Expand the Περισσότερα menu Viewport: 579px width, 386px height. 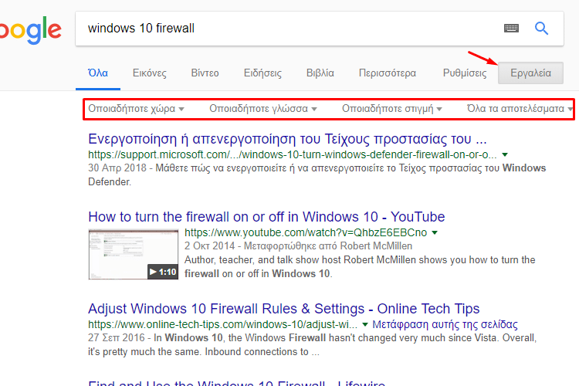[388, 73]
